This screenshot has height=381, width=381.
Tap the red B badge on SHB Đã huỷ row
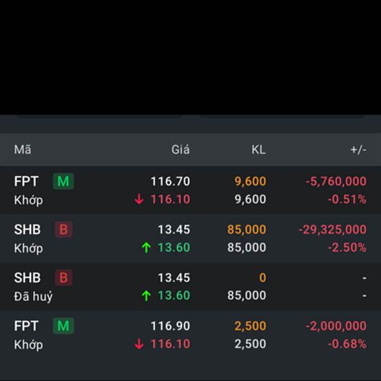click(63, 277)
